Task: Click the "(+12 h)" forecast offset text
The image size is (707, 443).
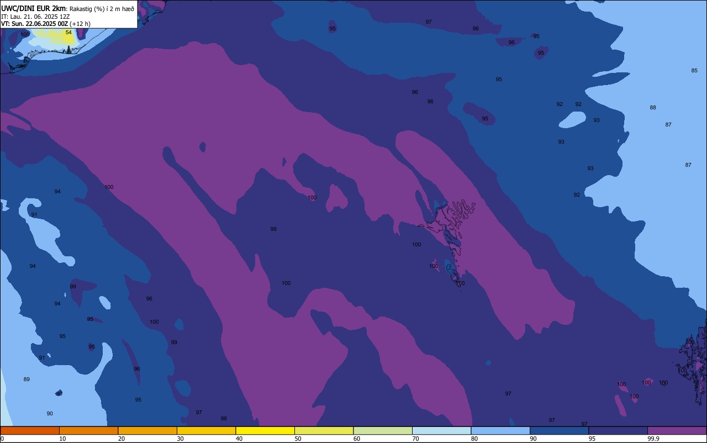Action: click(x=80, y=24)
